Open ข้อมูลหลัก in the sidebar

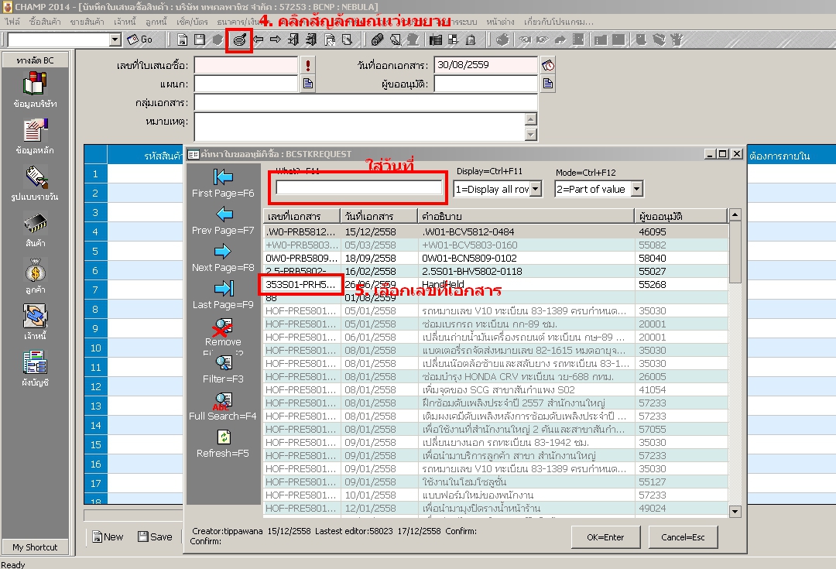point(35,136)
